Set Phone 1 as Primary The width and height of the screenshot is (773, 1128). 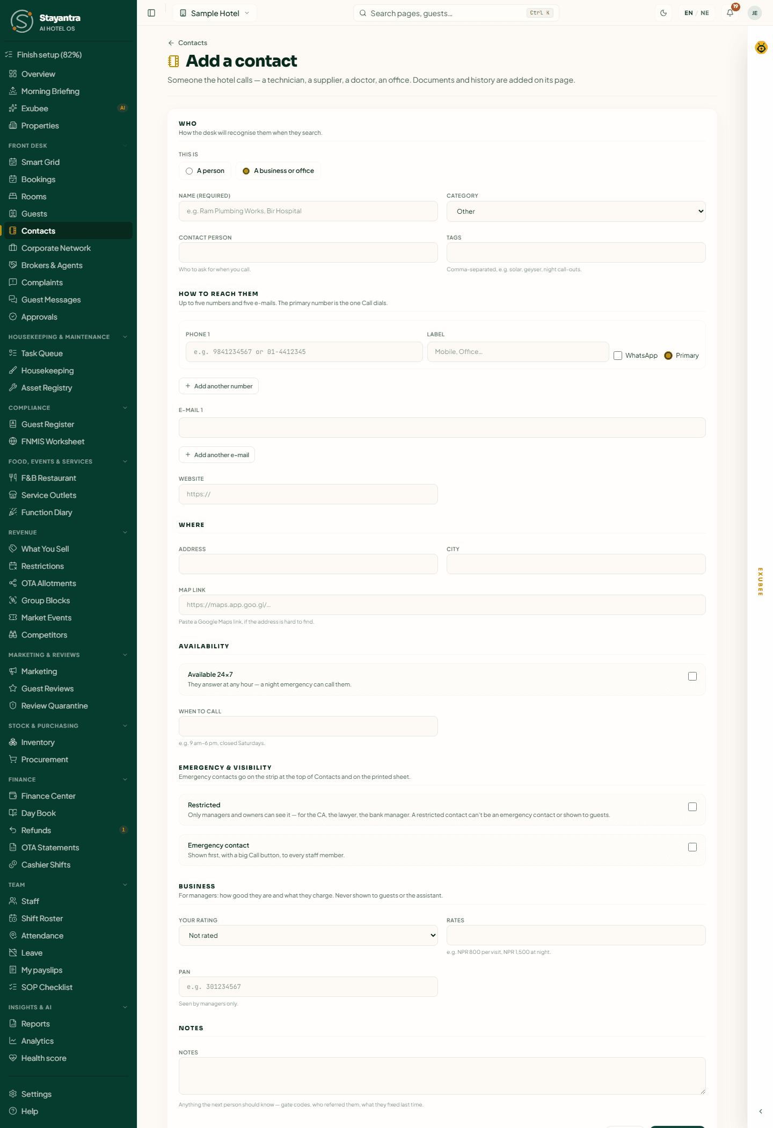668,356
